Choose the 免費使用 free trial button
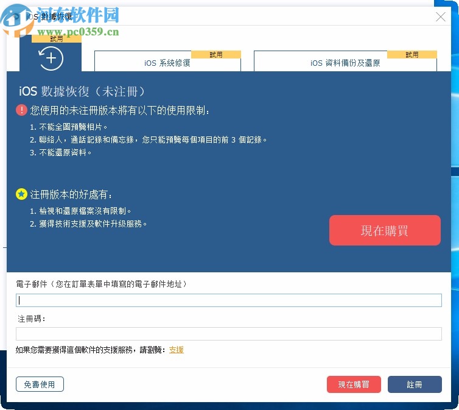Screen dimensions: 459x410 pyautogui.click(x=40, y=384)
